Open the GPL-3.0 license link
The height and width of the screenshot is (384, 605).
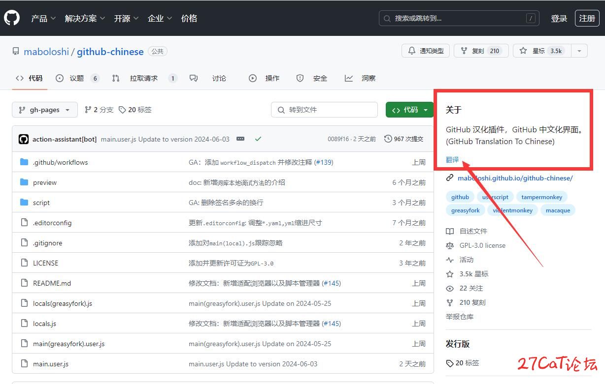(476, 245)
